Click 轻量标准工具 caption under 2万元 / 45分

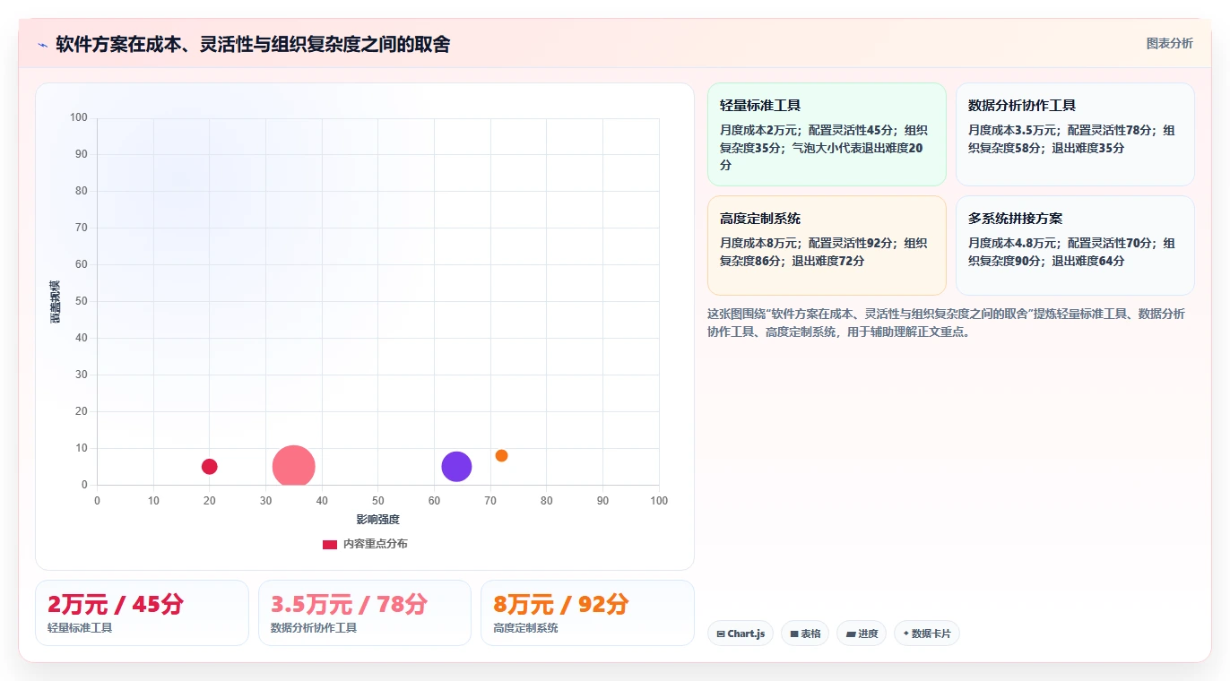point(80,628)
